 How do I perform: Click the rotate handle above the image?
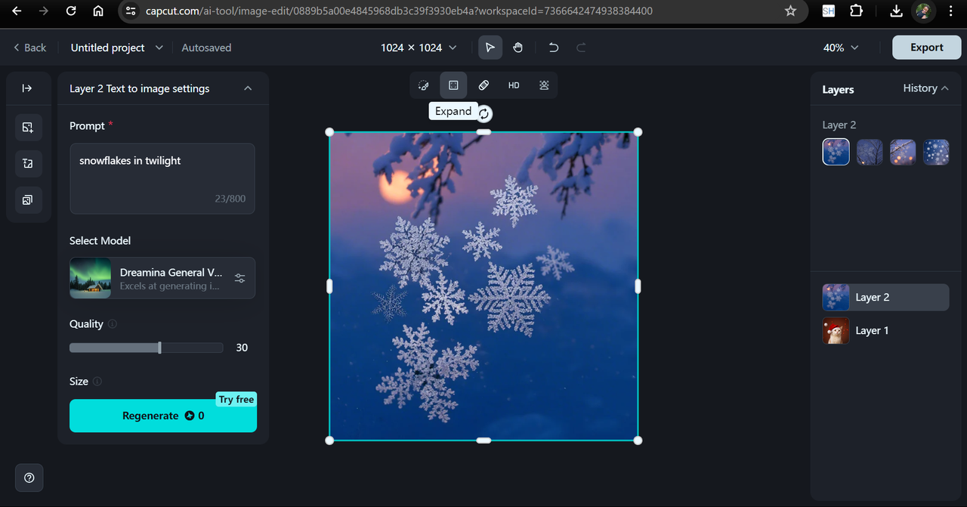pos(484,114)
